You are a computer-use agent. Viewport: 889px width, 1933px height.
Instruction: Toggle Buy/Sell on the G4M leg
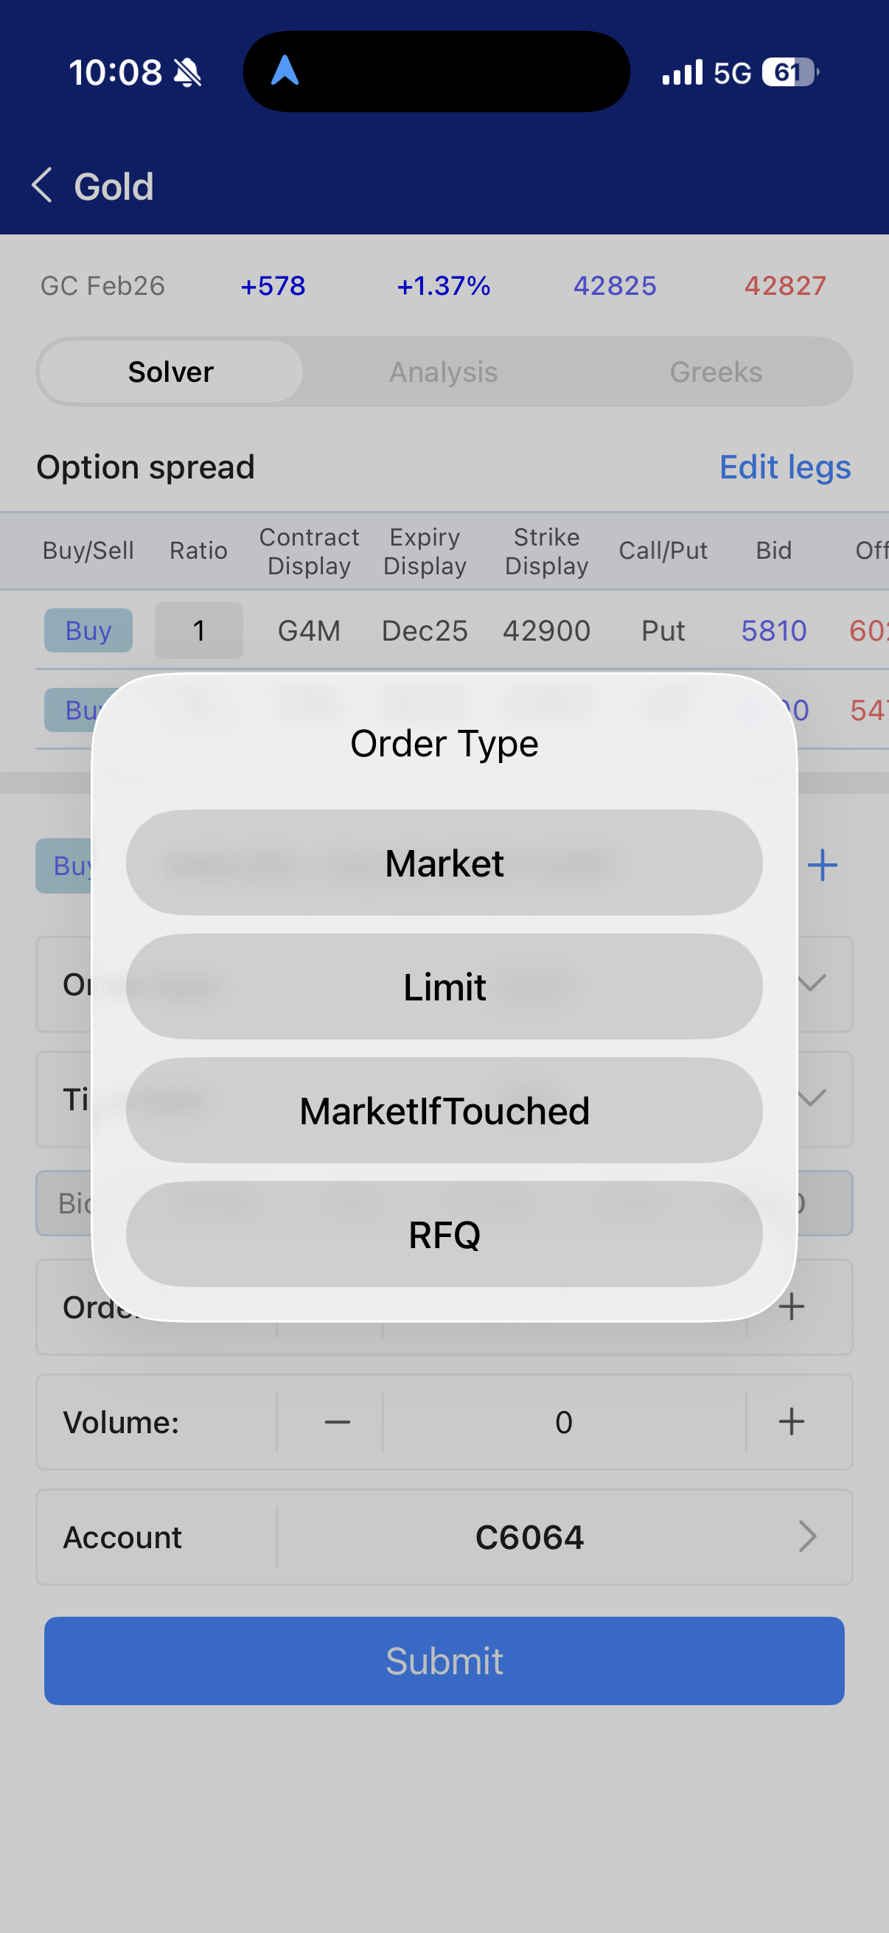88,630
